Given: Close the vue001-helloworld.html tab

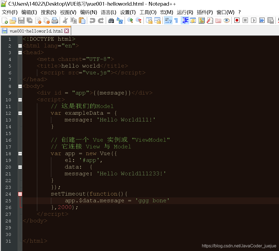Looking at the screenshot, I should click(x=67, y=31).
